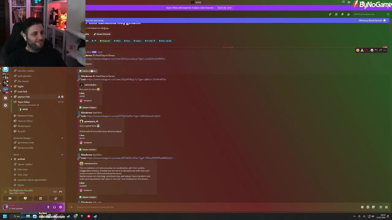Open the GIF picker
Image resolution: width=392 pixels, height=220 pixels.
[368, 207]
